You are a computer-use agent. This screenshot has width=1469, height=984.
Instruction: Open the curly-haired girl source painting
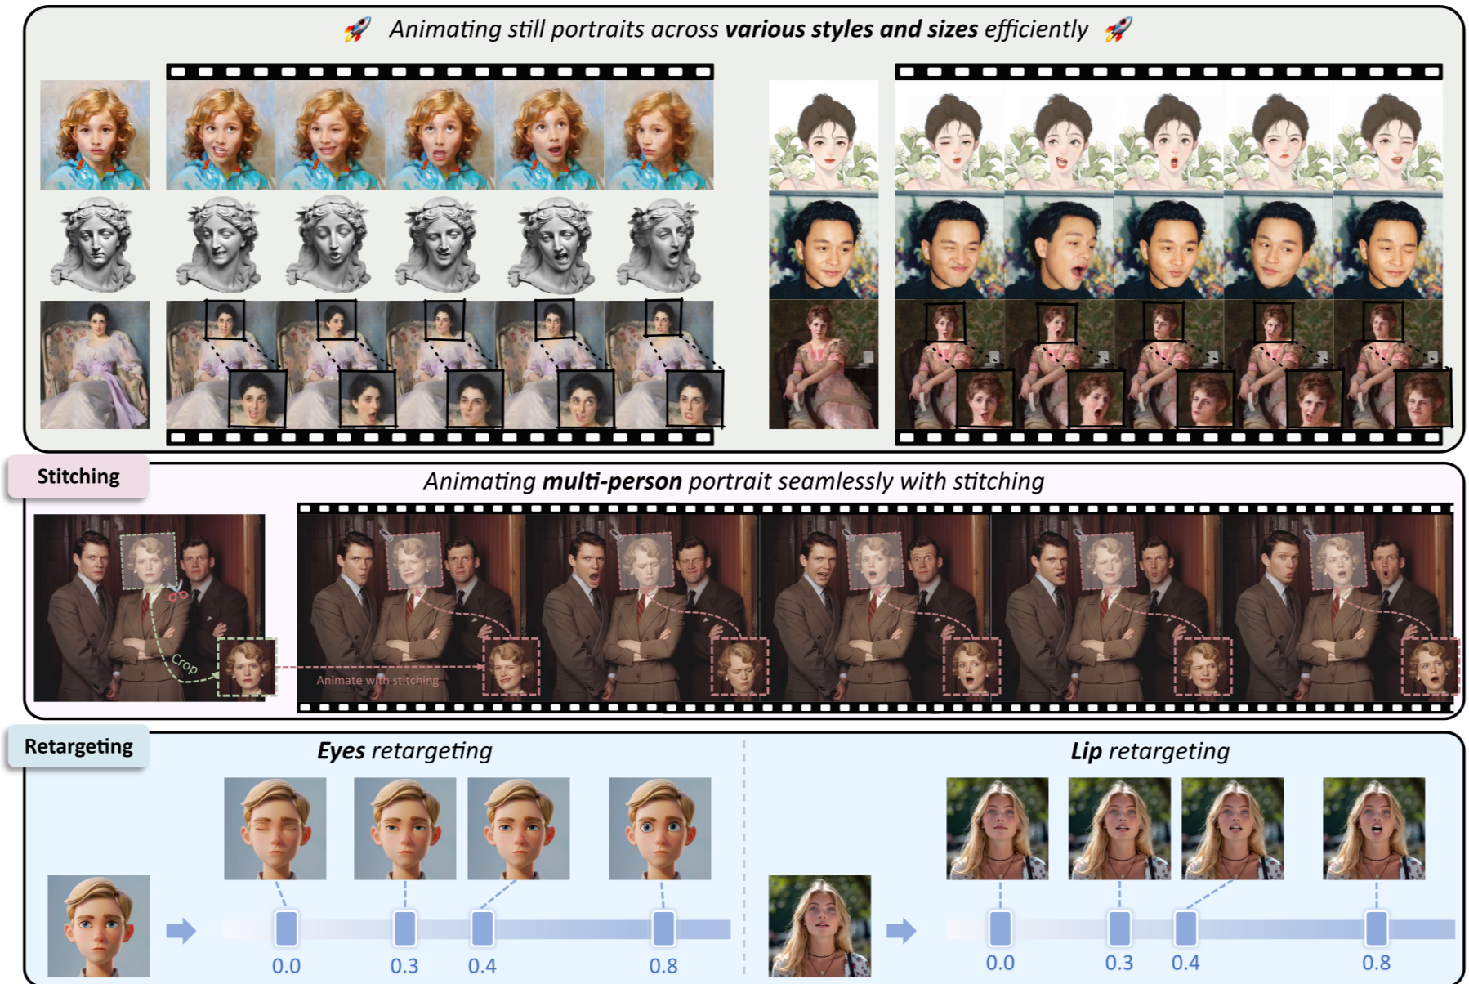pyautogui.click(x=95, y=135)
